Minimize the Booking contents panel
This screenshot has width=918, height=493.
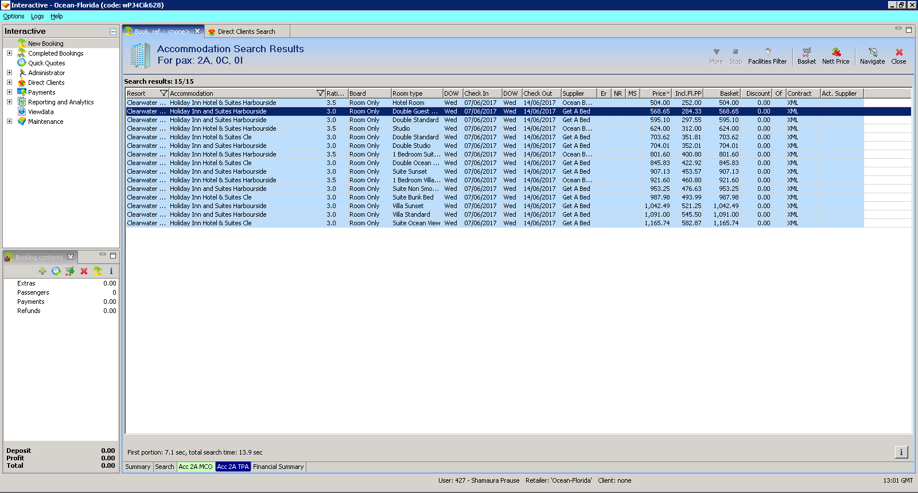[x=103, y=255]
